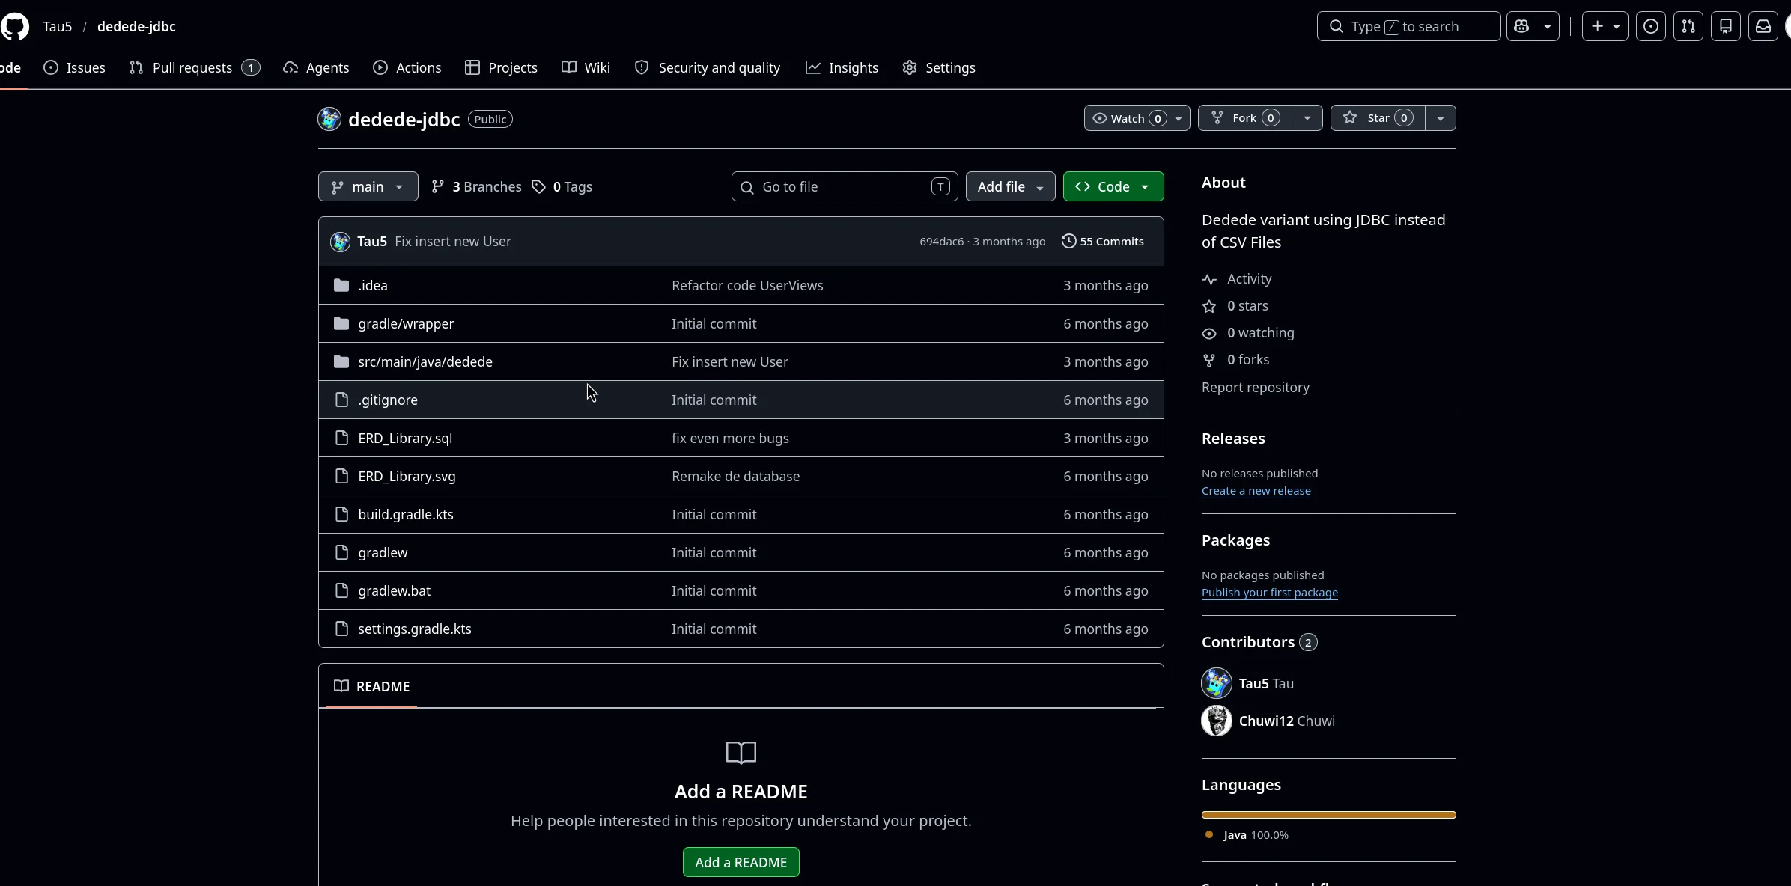
Task: Open Copilot chat icon in header
Action: (1521, 26)
